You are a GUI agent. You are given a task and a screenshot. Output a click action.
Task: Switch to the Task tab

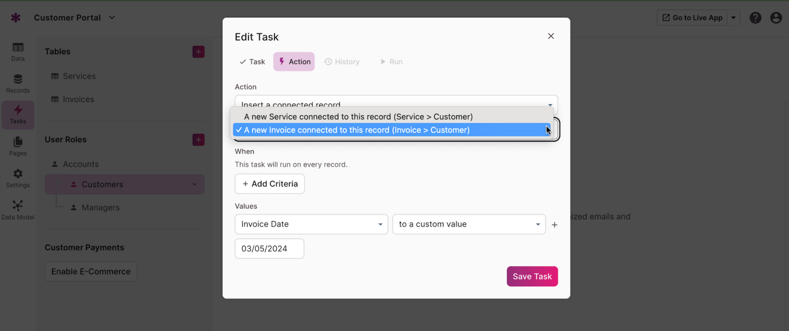tap(252, 61)
